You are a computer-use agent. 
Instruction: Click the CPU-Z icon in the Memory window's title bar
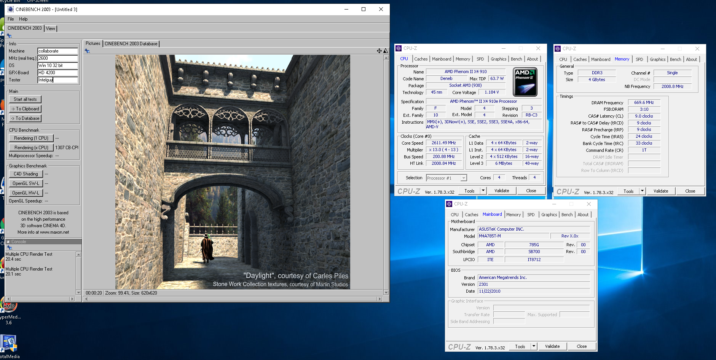tap(558, 49)
